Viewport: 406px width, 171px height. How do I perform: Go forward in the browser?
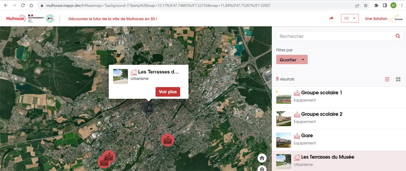coord(14,6)
